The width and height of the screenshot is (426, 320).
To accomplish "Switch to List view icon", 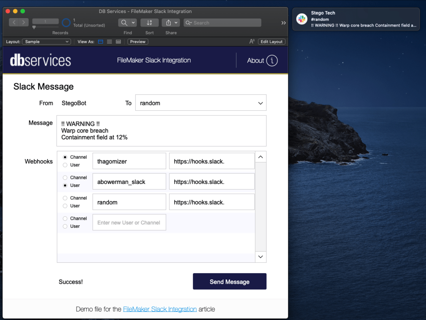I will coord(109,42).
